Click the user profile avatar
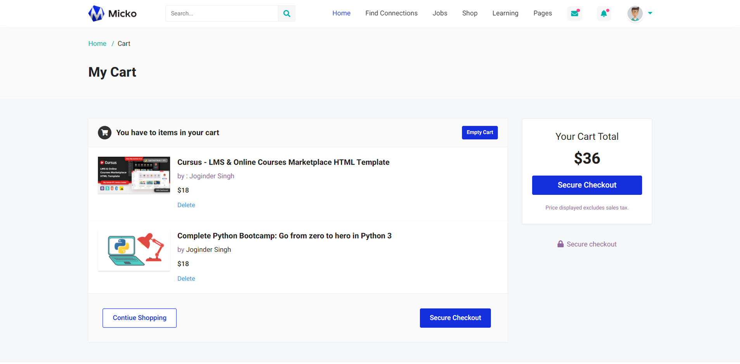This screenshot has height=364, width=740. coord(635,14)
